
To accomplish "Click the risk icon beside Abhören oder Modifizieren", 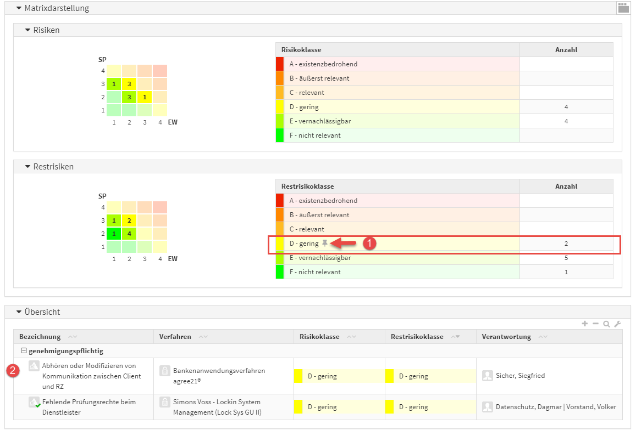I will [x=34, y=366].
